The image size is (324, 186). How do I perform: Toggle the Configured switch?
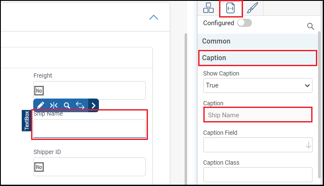[x=244, y=23]
